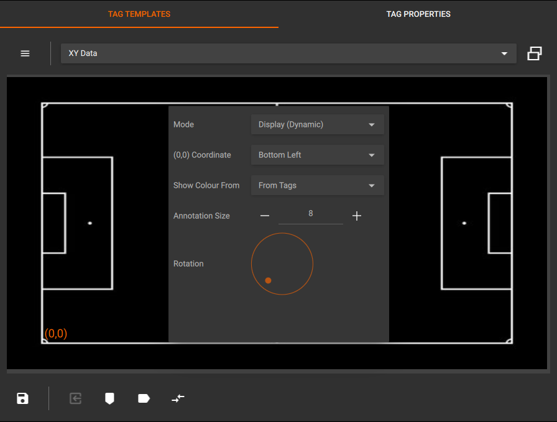The width and height of the screenshot is (557, 422).
Task: Click the pop-out window icon
Action: (x=534, y=53)
